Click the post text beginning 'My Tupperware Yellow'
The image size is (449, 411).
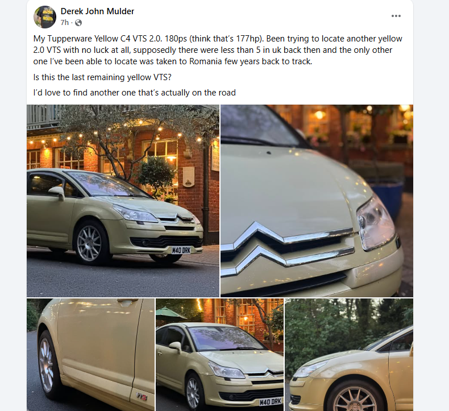pos(218,50)
